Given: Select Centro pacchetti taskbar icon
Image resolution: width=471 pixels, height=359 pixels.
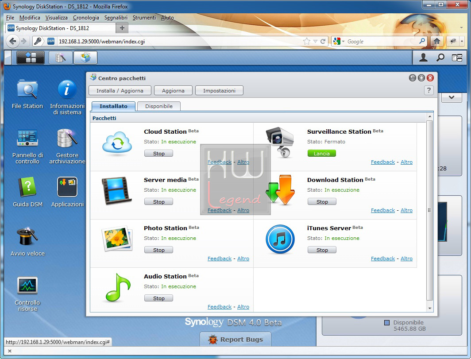Looking at the screenshot, I should coord(85,58).
